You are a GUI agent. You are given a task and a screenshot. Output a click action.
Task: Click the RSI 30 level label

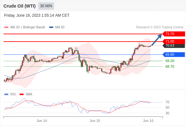[x=167, y=113]
